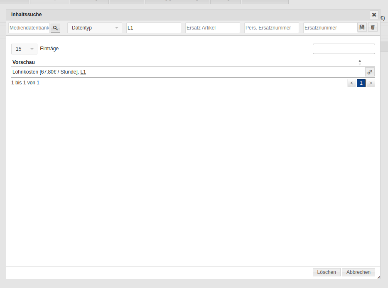
Task: Sort the Vorschau column using sort arrows
Action: point(360,62)
